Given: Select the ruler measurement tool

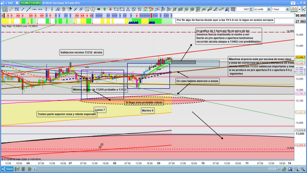Looking at the screenshot, I should point(11,9).
